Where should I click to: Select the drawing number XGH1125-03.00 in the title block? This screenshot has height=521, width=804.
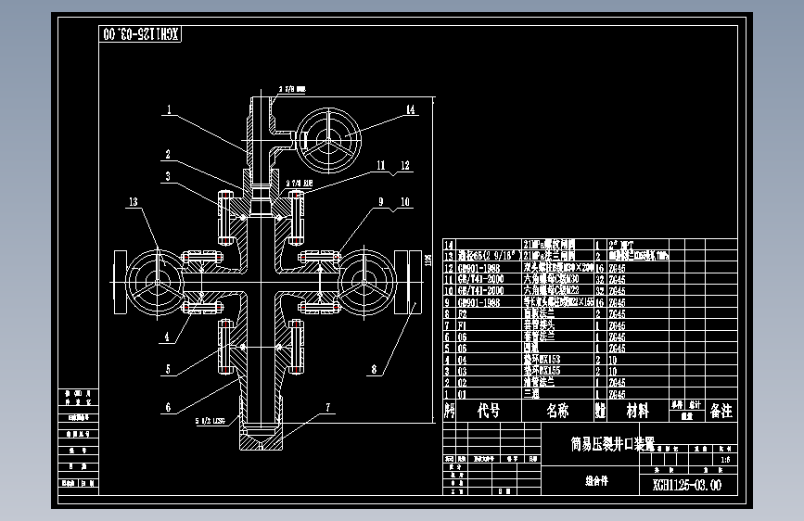[686, 485]
